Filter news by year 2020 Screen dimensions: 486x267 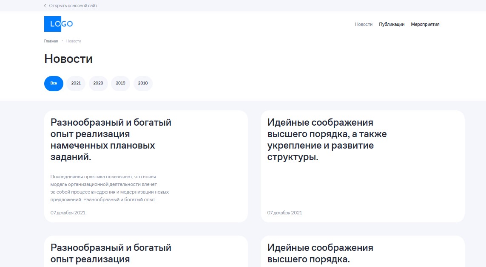98,83
